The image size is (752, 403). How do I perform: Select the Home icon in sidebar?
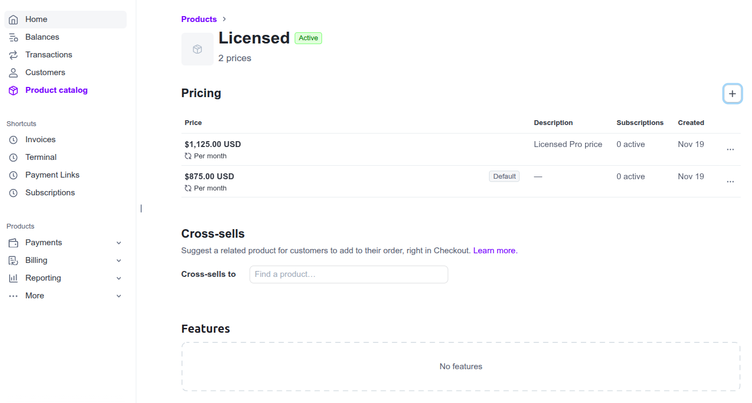[13, 19]
